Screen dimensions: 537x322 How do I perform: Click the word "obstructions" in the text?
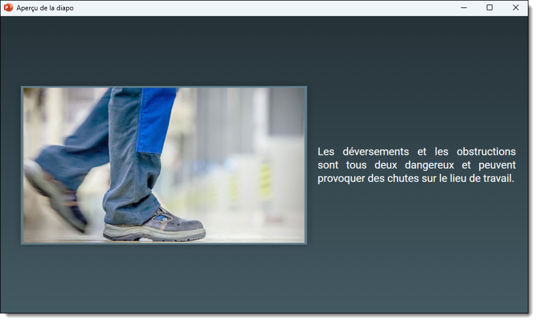(x=486, y=152)
